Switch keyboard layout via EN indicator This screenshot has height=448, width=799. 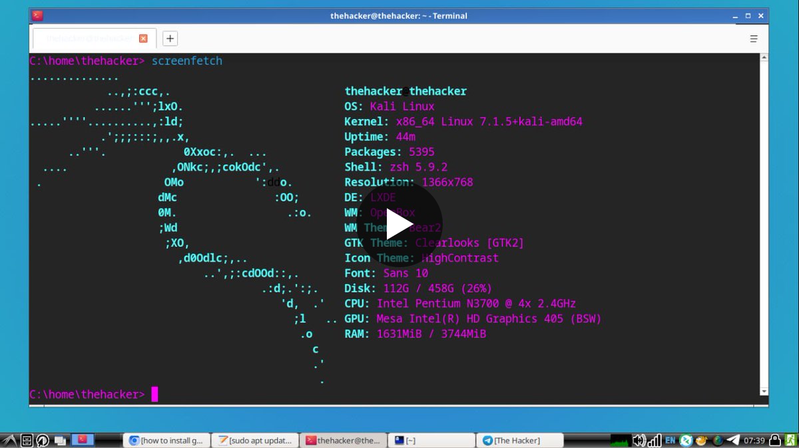(x=670, y=440)
